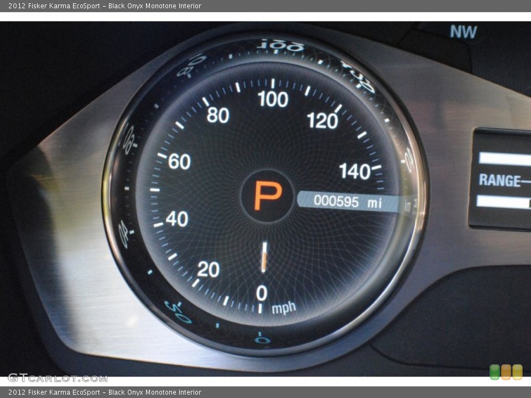Click the bottom caption Black Onyx Monotone Interior
Image resolution: width=531 pixels, height=398 pixels.
tap(155, 392)
